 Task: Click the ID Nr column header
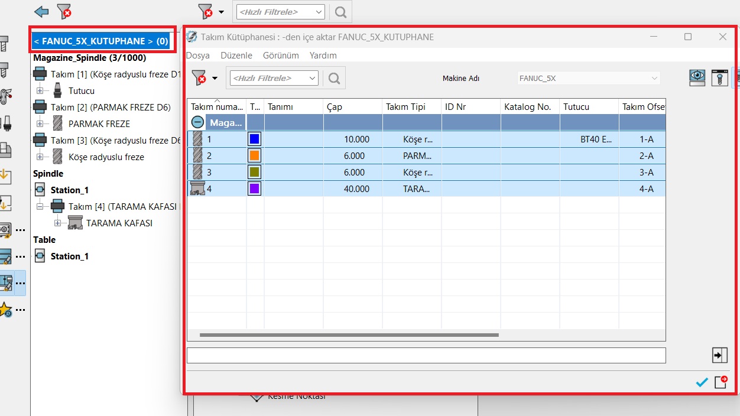point(471,106)
